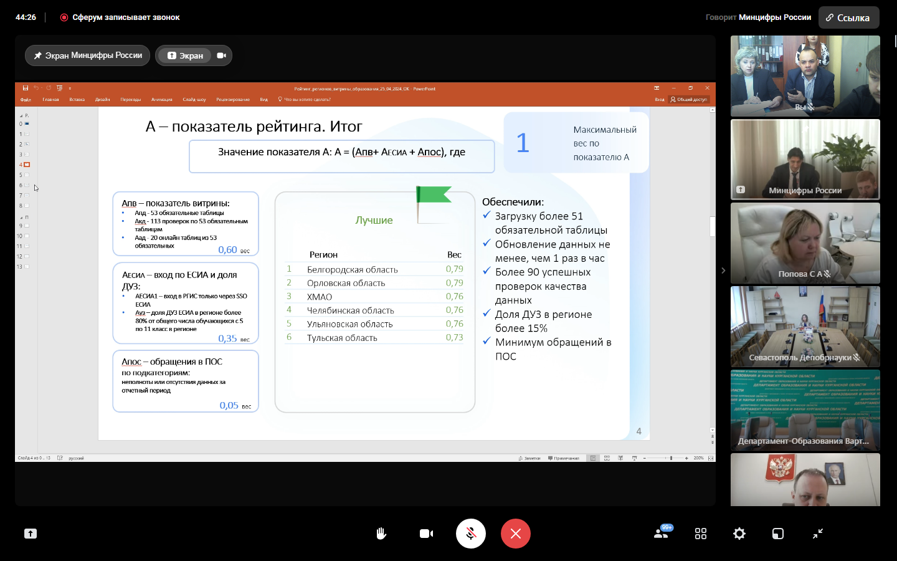Image resolution: width=897 pixels, height=561 pixels.
Task: Select the Экран view tab
Action: [x=185, y=55]
